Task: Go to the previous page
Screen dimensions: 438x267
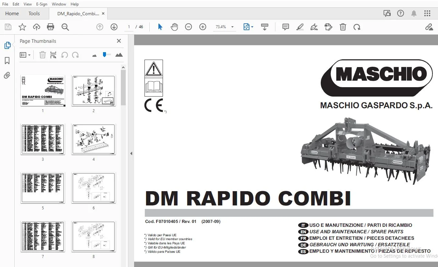Action: pos(100,27)
